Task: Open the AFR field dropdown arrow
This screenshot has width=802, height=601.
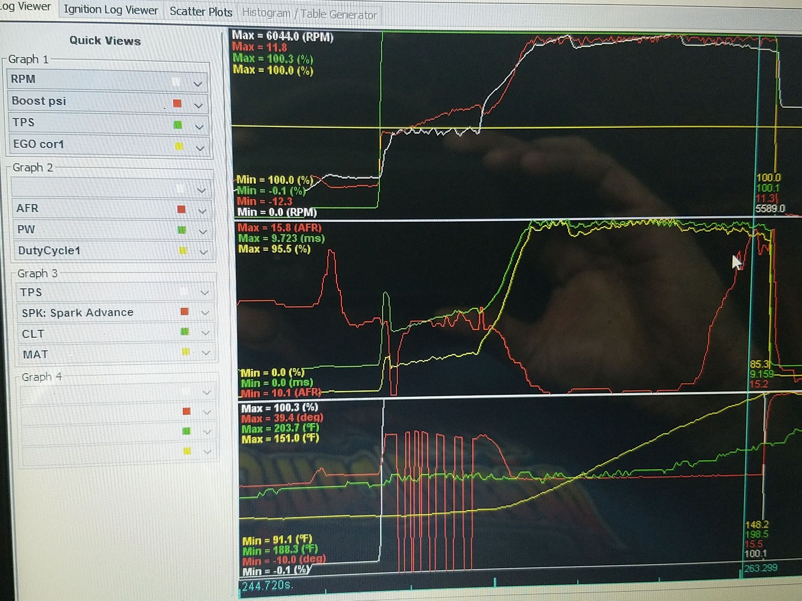Action: tap(203, 211)
